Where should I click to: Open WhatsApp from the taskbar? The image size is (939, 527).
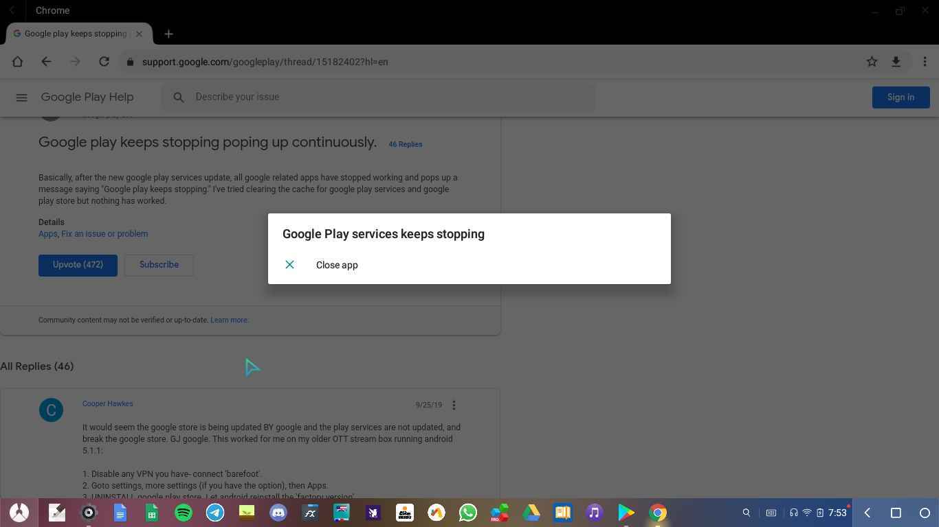coord(468,513)
